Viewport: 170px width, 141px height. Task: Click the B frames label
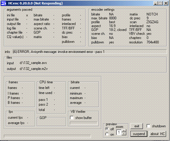coord(14,103)
